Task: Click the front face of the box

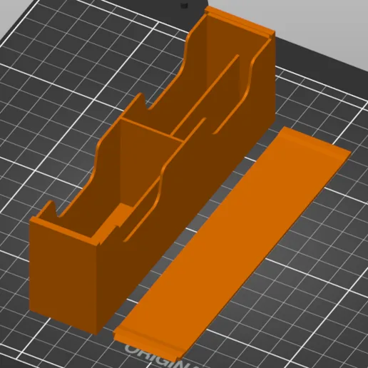Action: (x=63, y=273)
